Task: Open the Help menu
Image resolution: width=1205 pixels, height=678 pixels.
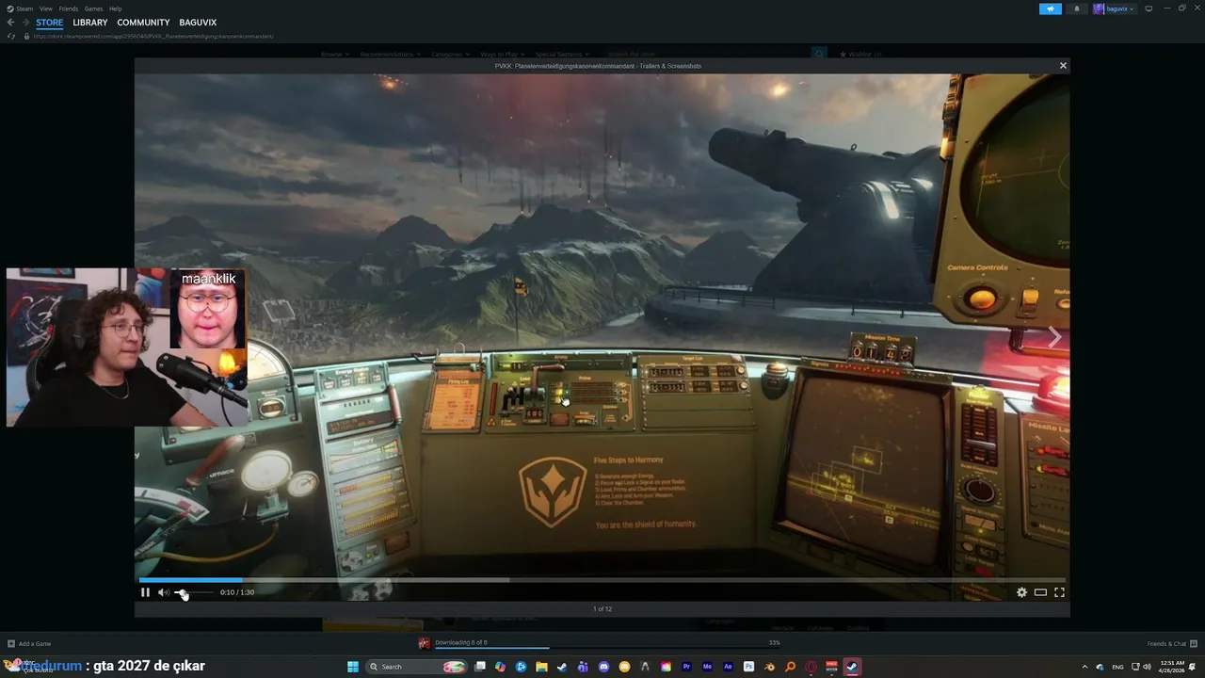Action: pyautogui.click(x=115, y=8)
